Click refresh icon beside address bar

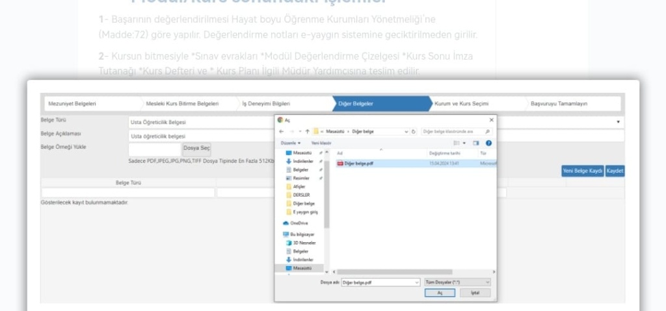click(x=414, y=131)
